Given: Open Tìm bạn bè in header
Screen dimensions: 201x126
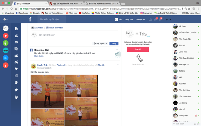Looking at the screenshot, I should tap(140, 19).
